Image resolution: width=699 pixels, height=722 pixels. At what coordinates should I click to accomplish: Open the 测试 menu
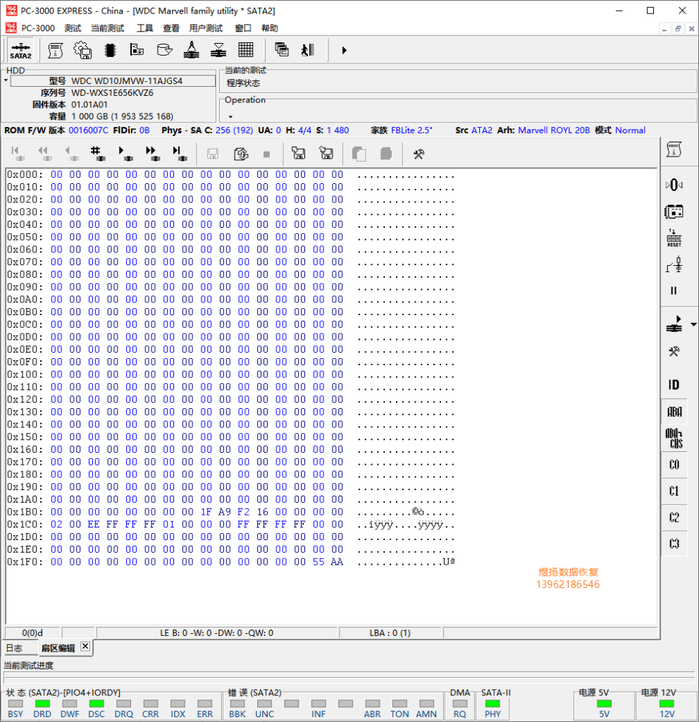click(73, 28)
